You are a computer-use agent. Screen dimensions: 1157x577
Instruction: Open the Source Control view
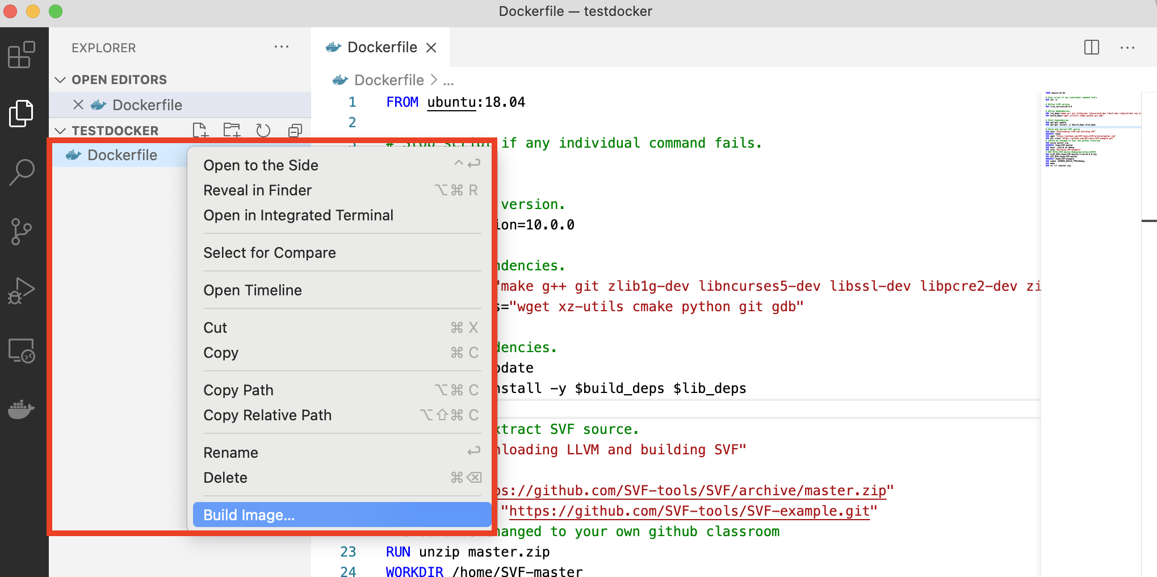tap(22, 232)
